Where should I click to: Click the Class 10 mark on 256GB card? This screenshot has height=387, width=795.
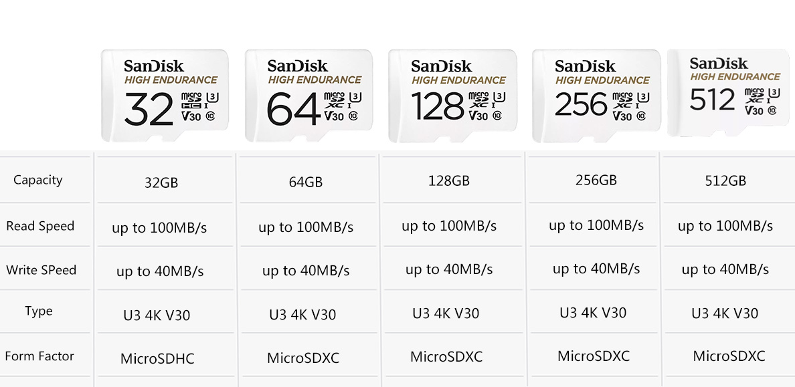641,116
